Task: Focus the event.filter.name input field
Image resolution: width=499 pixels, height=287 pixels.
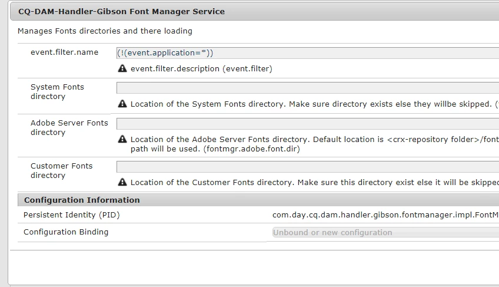Action: [x=307, y=52]
